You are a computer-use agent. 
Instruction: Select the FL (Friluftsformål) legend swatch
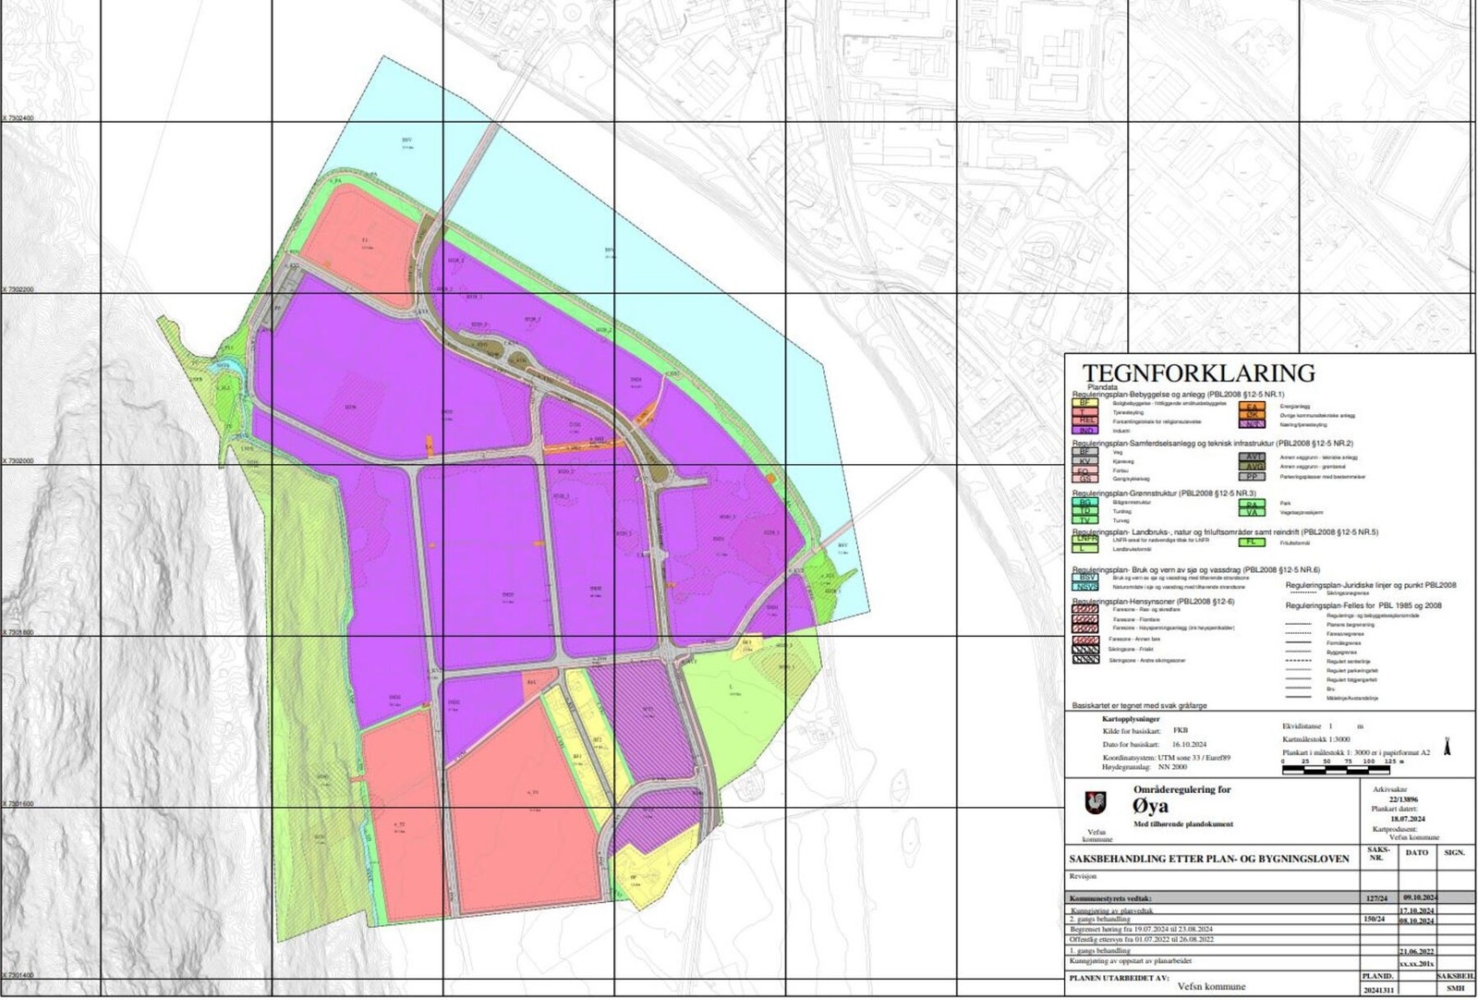pyautogui.click(x=1252, y=543)
